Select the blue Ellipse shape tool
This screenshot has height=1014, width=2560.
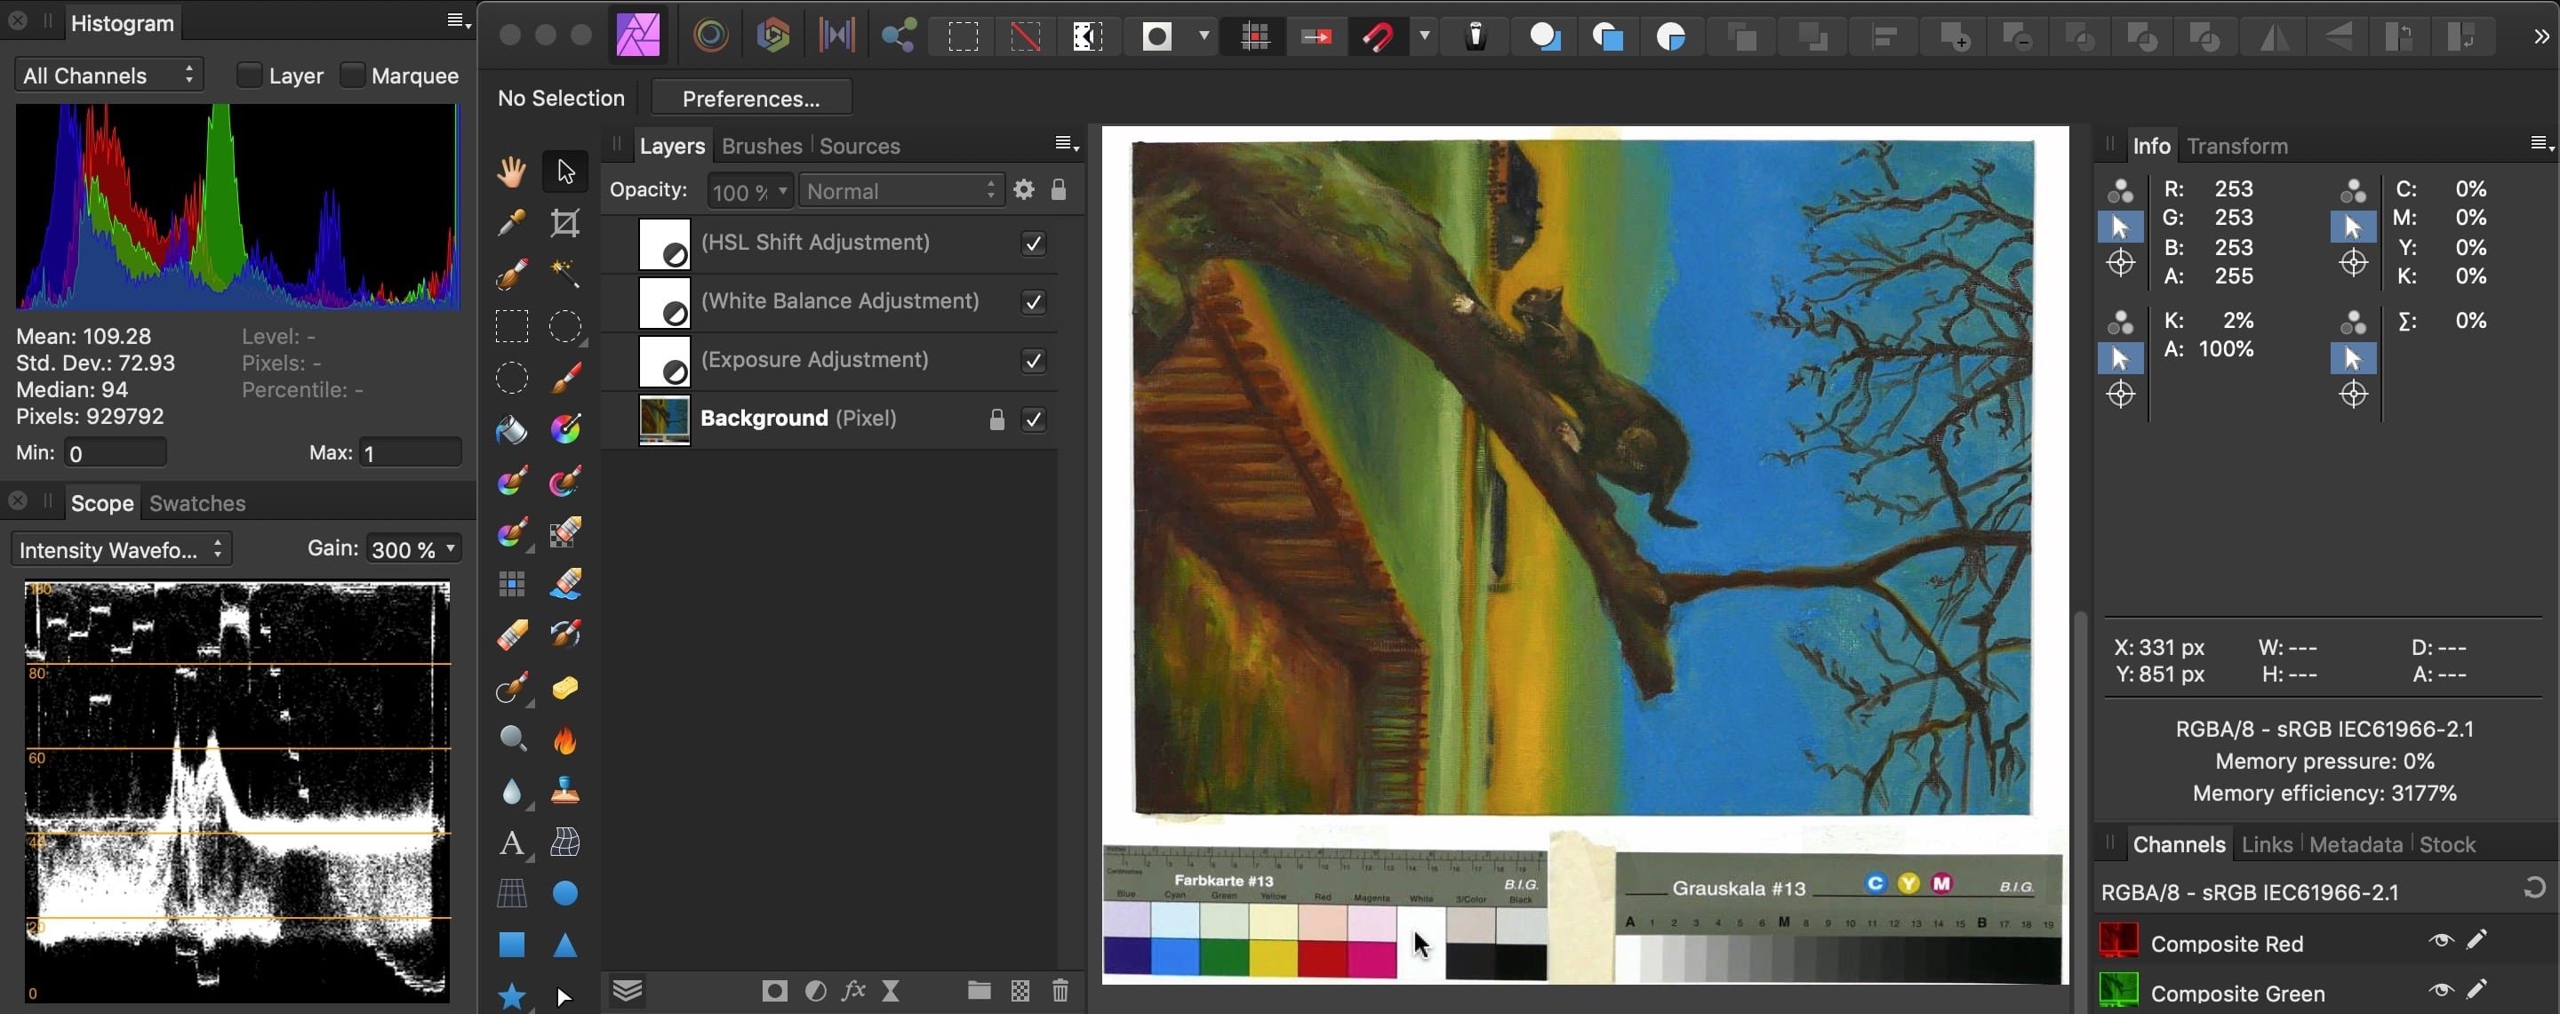565,894
